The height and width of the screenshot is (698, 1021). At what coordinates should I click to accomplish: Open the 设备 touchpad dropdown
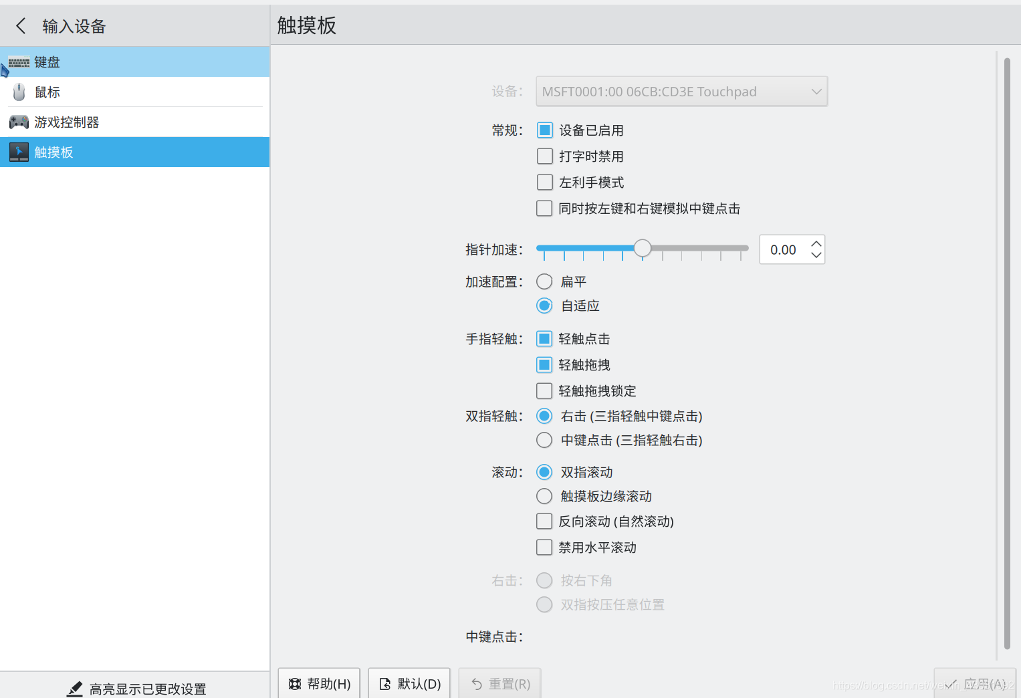682,92
